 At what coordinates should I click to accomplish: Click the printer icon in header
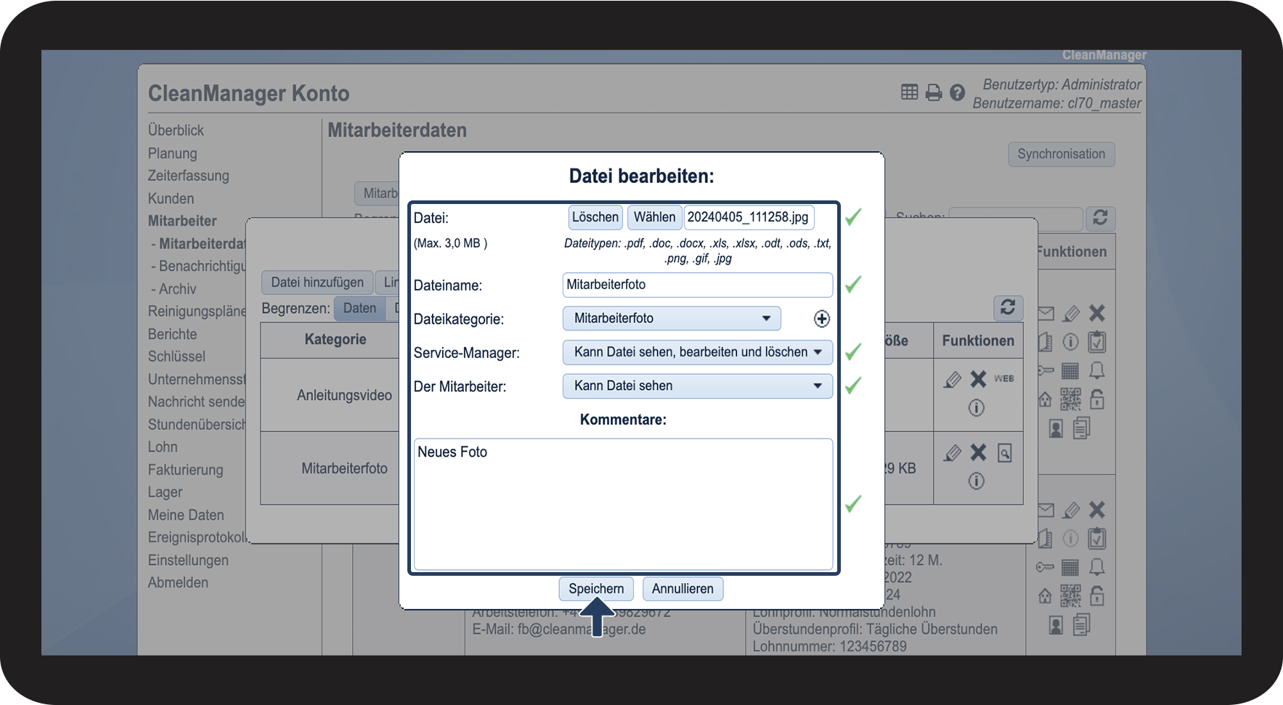click(934, 93)
